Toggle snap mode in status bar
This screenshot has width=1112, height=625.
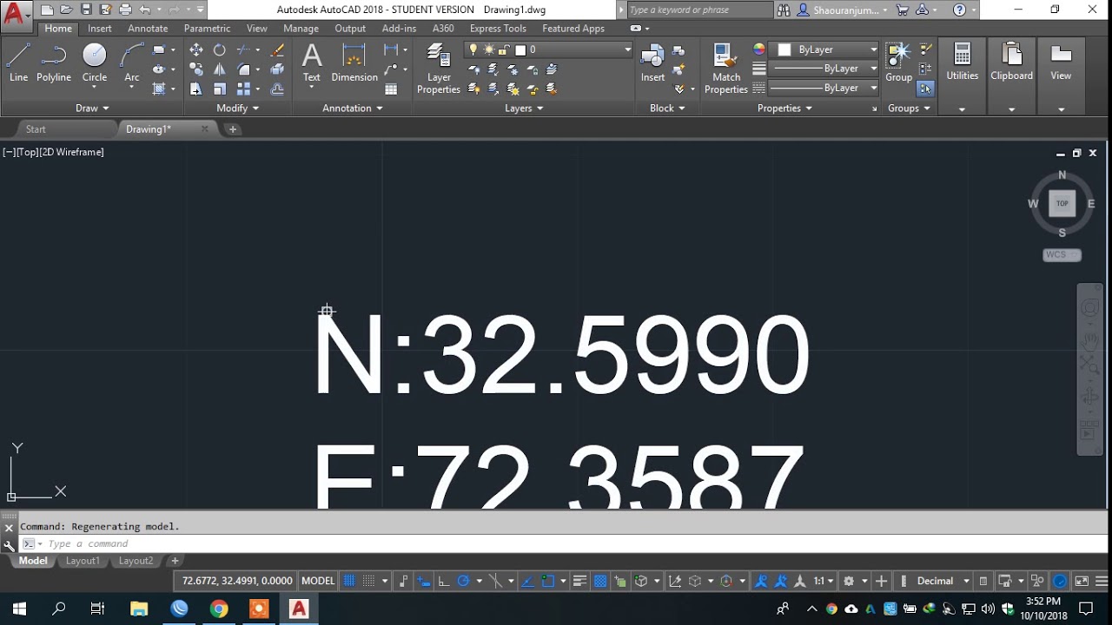pyautogui.click(x=369, y=581)
